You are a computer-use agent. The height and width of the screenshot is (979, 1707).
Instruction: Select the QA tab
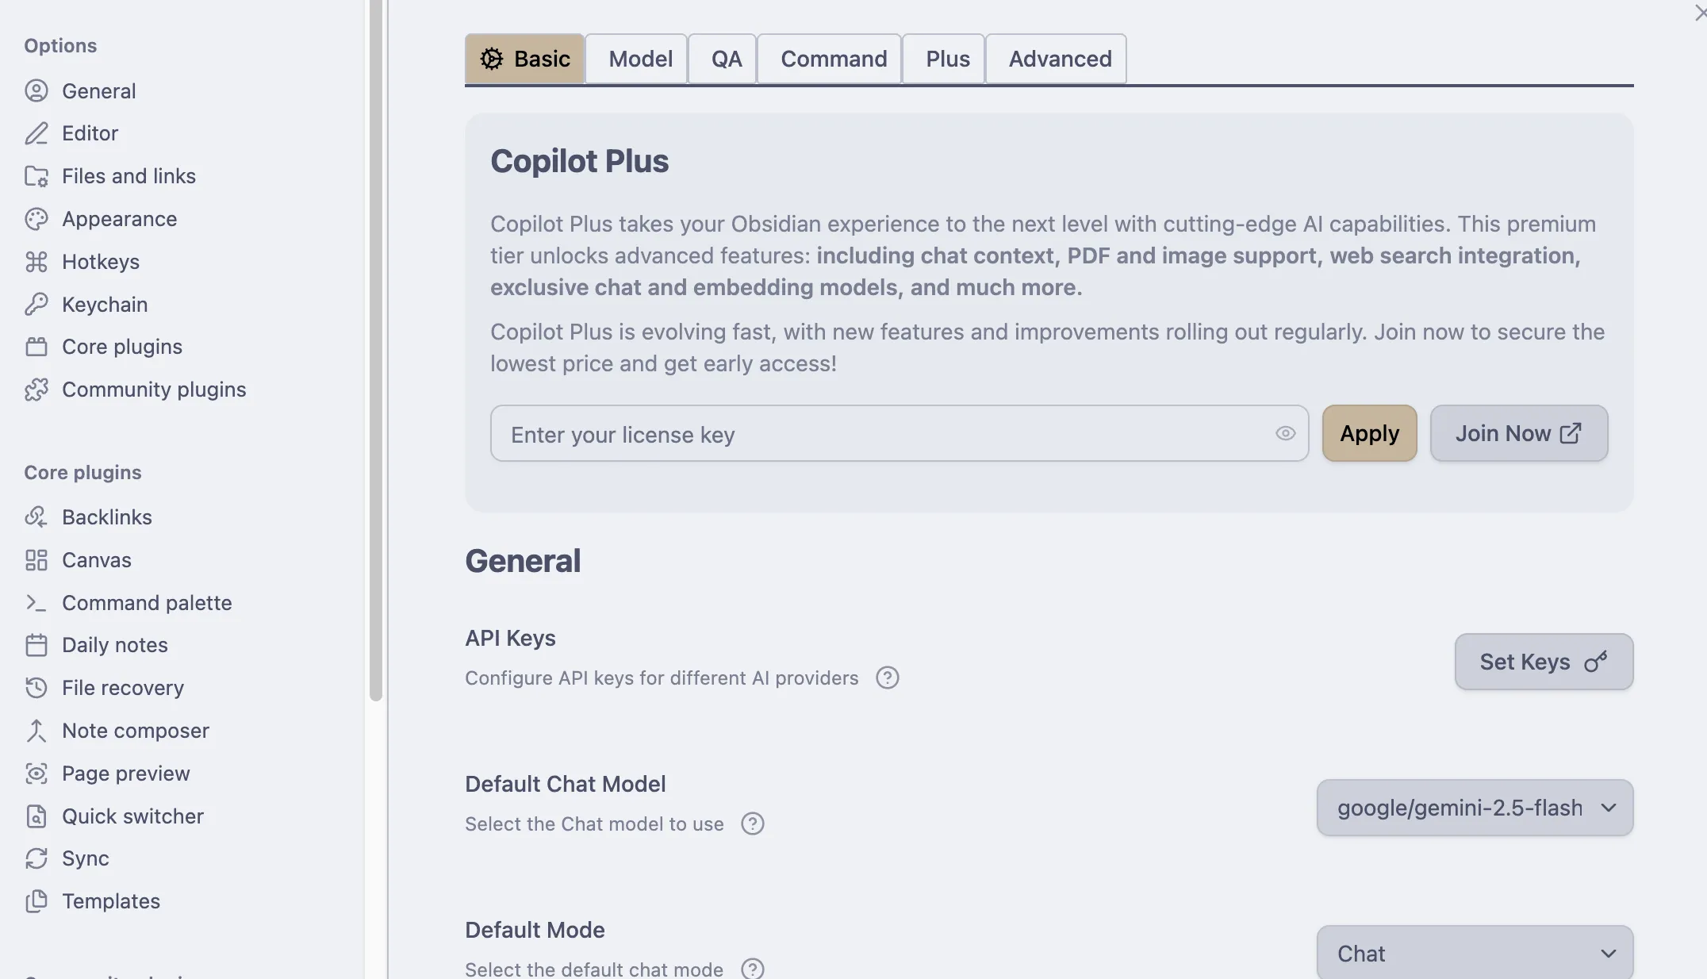click(x=726, y=59)
